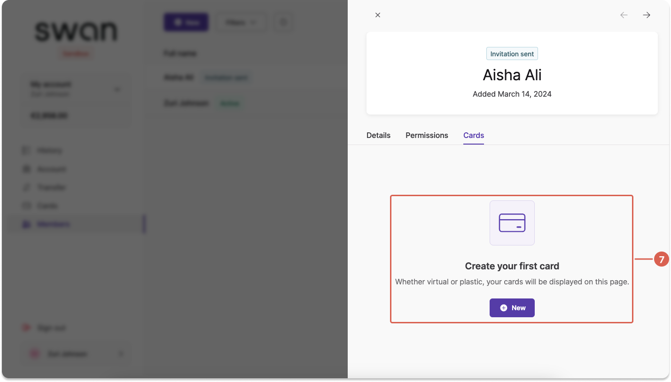Create a new card with New button
The width and height of the screenshot is (671, 382).
coord(512,308)
